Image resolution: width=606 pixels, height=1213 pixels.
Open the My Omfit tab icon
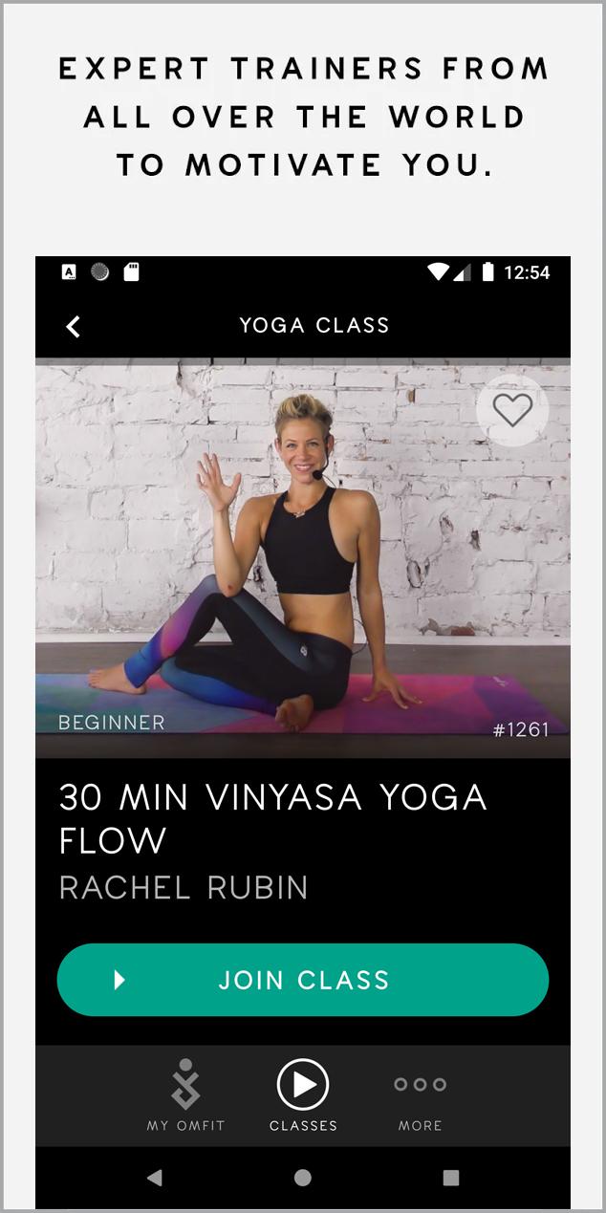185,1085
